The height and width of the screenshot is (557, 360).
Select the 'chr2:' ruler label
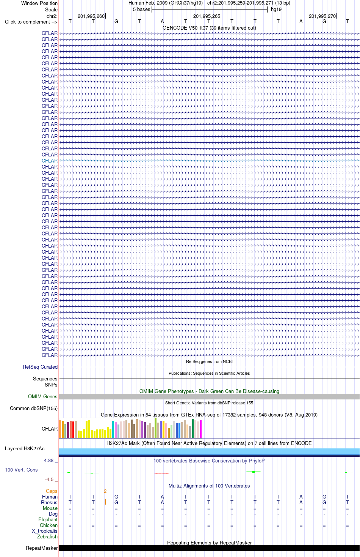(x=52, y=16)
